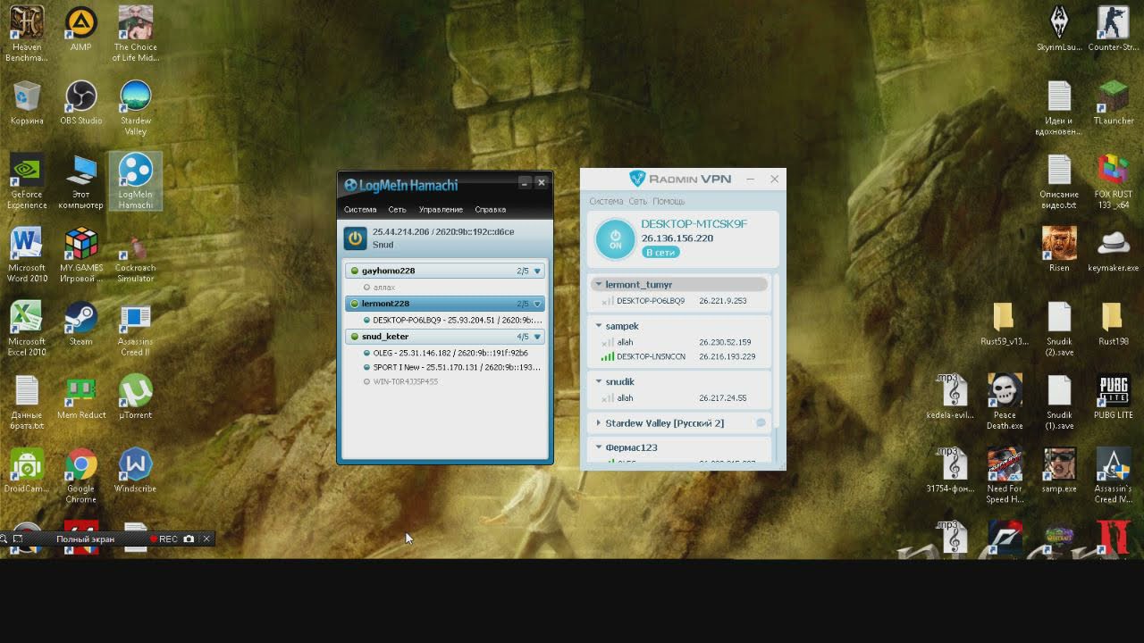
Task: Click the DESKTOP-MTCSK9F computer name in Radmin
Action: tap(694, 224)
